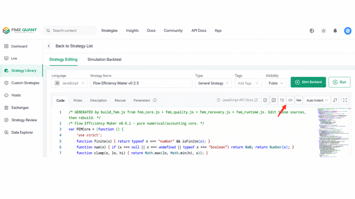Switch to the Description tab

point(98,100)
